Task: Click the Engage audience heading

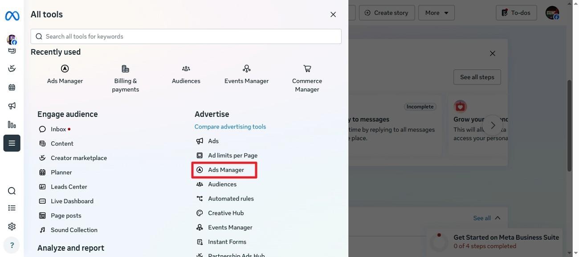Action: coord(68,114)
